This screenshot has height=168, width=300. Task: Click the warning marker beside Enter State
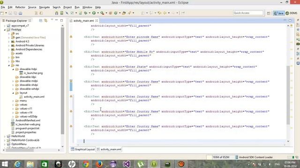71,66
